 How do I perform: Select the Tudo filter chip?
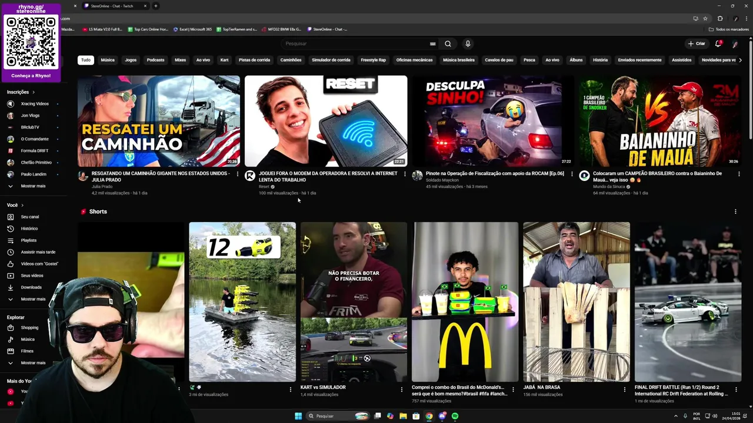click(86, 60)
